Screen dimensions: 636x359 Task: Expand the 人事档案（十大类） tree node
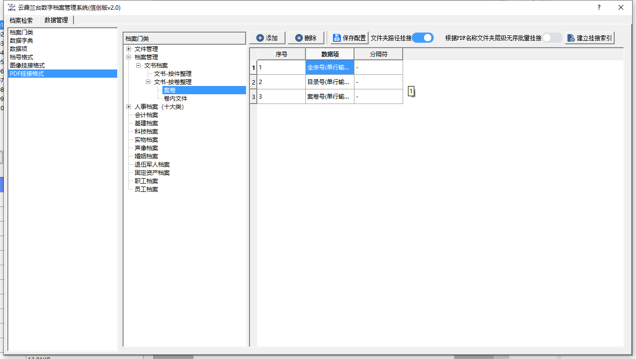point(128,107)
